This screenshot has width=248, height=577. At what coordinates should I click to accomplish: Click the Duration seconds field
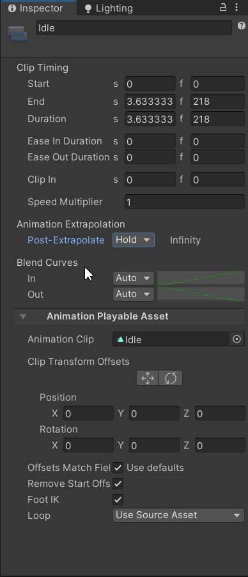click(x=150, y=119)
